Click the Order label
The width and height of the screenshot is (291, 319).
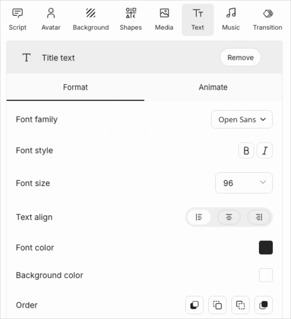(x=26, y=305)
